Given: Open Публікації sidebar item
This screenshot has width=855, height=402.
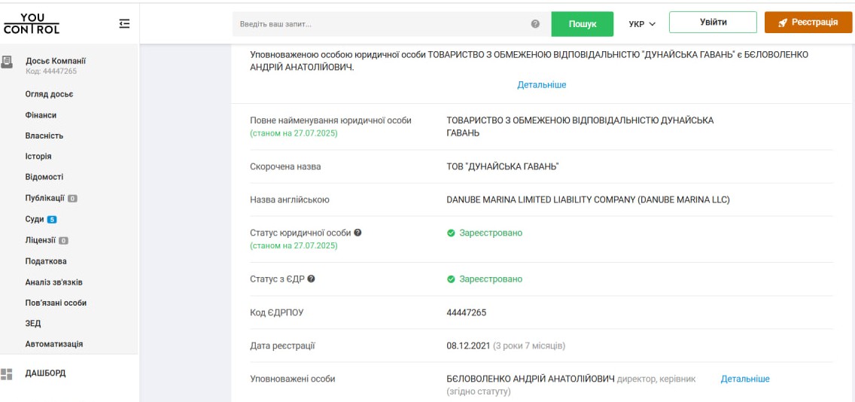Looking at the screenshot, I should (45, 198).
